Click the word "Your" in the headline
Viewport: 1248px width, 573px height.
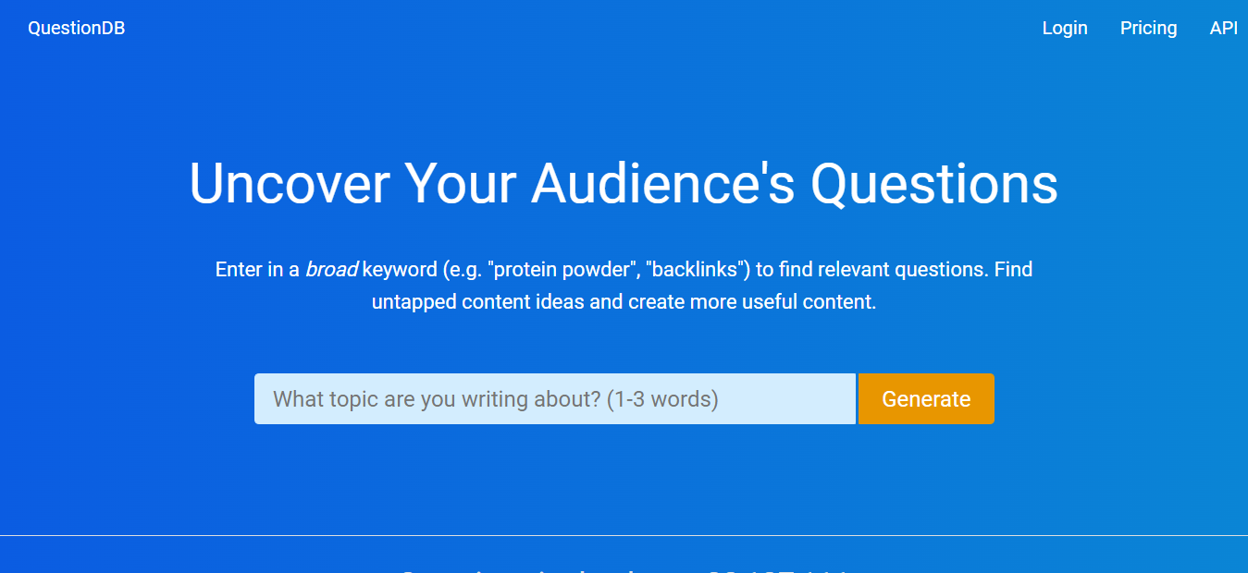pos(461,183)
